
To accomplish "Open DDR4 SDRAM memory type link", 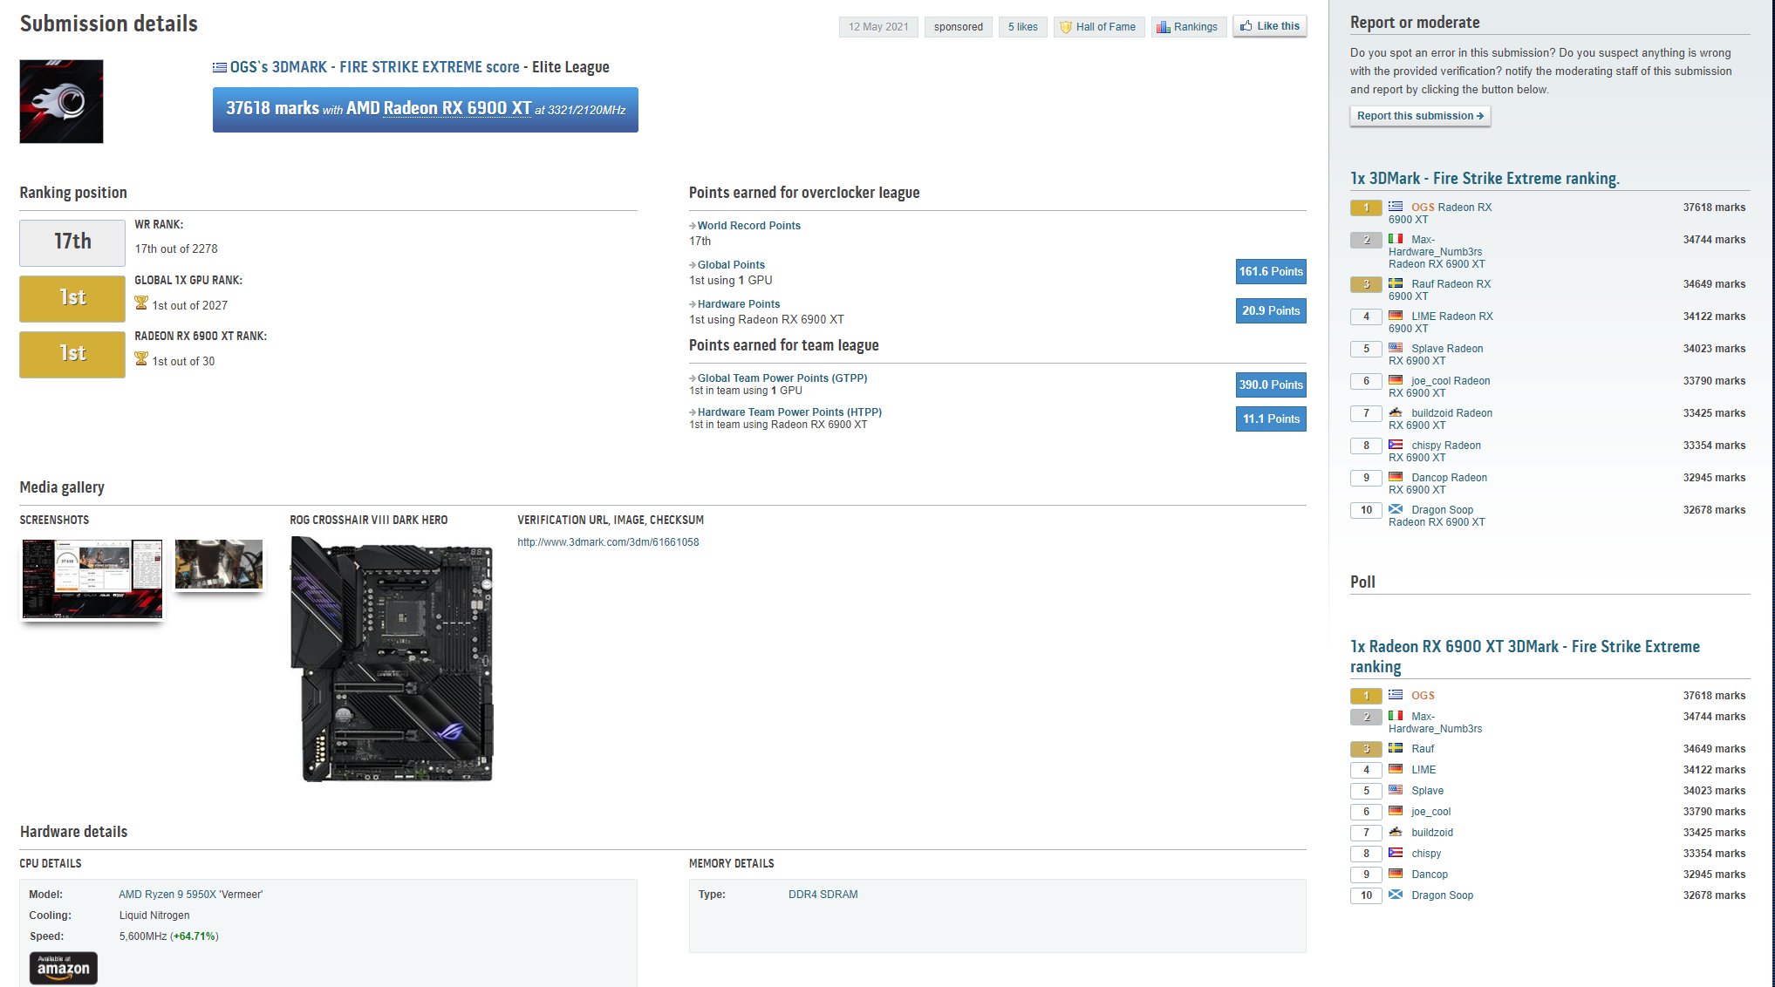I will coord(823,895).
